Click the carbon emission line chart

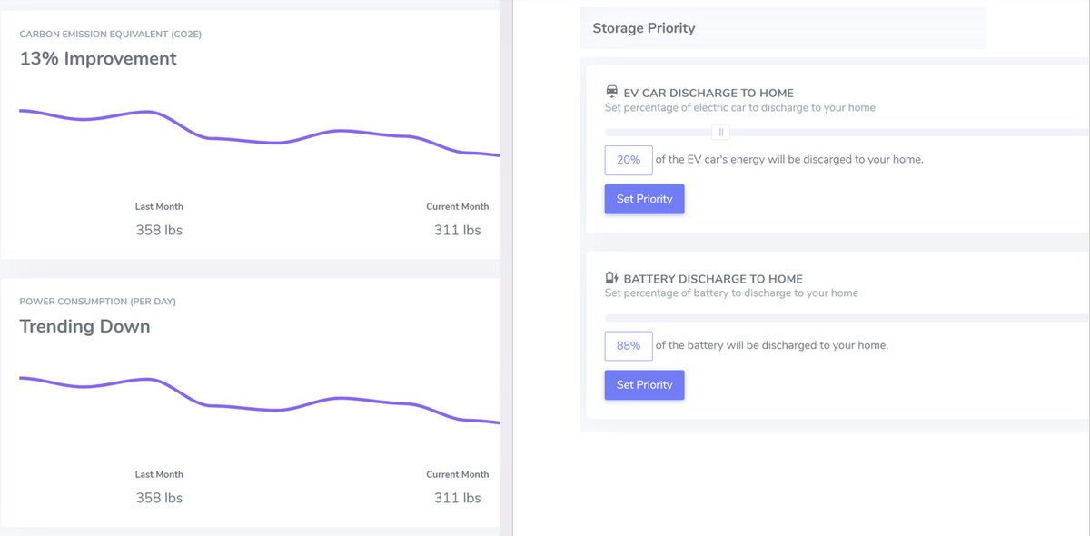259,134
